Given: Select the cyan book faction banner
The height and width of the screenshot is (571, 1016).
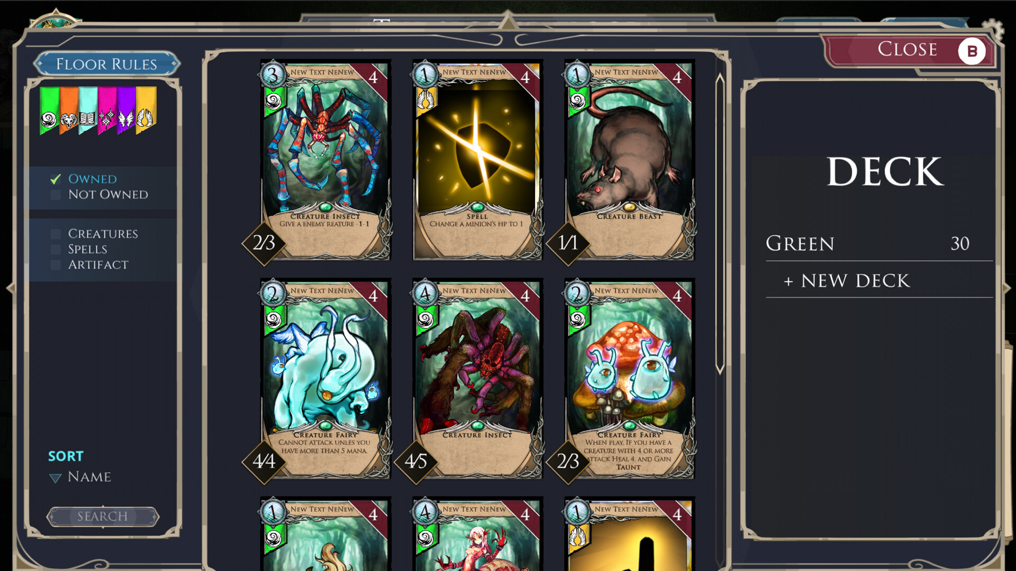Looking at the screenshot, I should (88, 110).
